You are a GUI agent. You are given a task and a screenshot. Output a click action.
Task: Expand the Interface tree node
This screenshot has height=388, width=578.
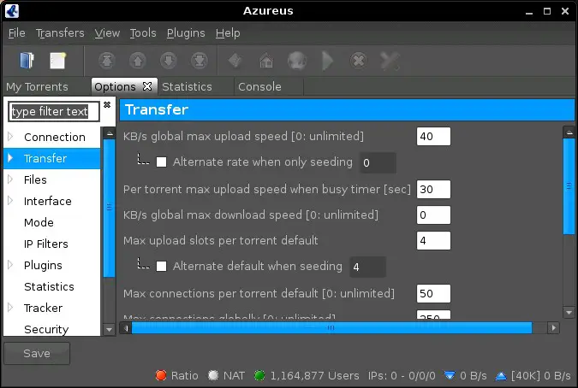pos(10,201)
